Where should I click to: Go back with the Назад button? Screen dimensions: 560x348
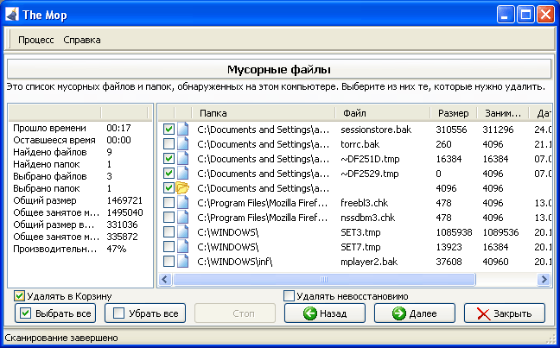pos(325,313)
